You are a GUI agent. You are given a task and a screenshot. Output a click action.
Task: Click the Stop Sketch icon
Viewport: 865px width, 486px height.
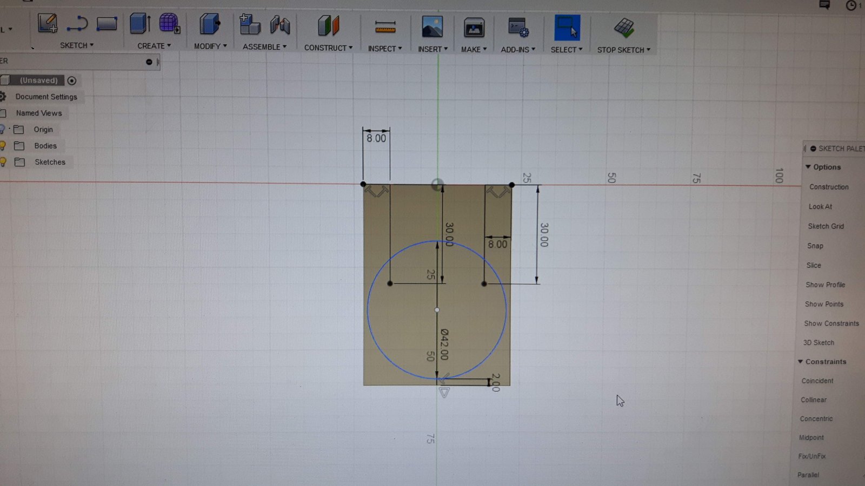point(624,28)
